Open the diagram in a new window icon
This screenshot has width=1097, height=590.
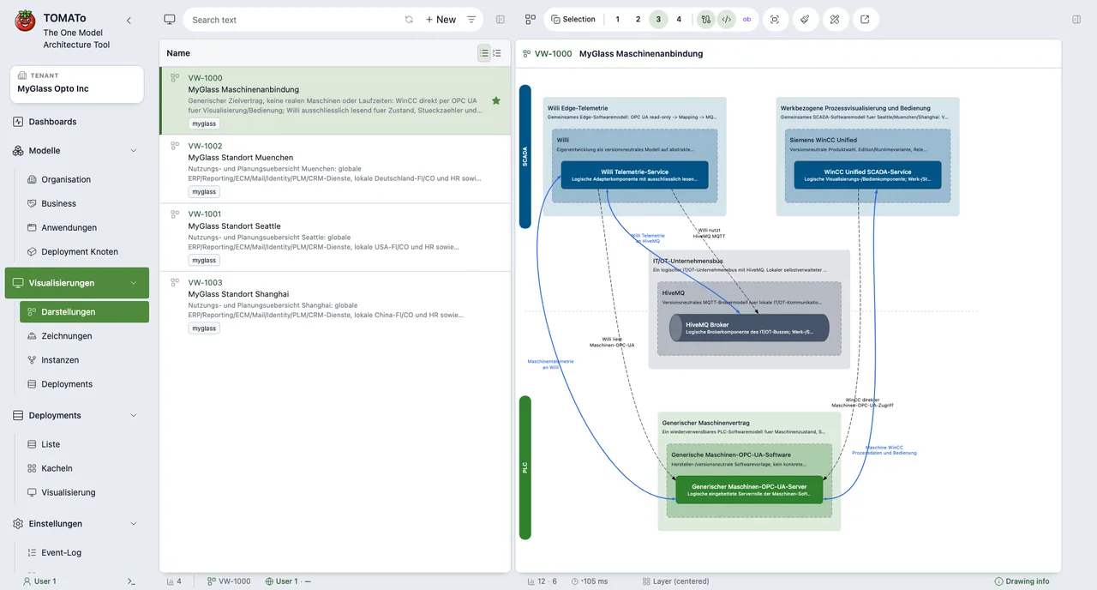(x=867, y=20)
